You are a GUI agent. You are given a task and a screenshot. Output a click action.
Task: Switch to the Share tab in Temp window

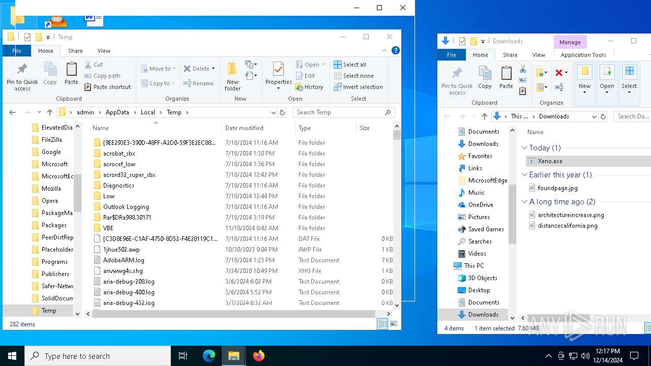(75, 51)
